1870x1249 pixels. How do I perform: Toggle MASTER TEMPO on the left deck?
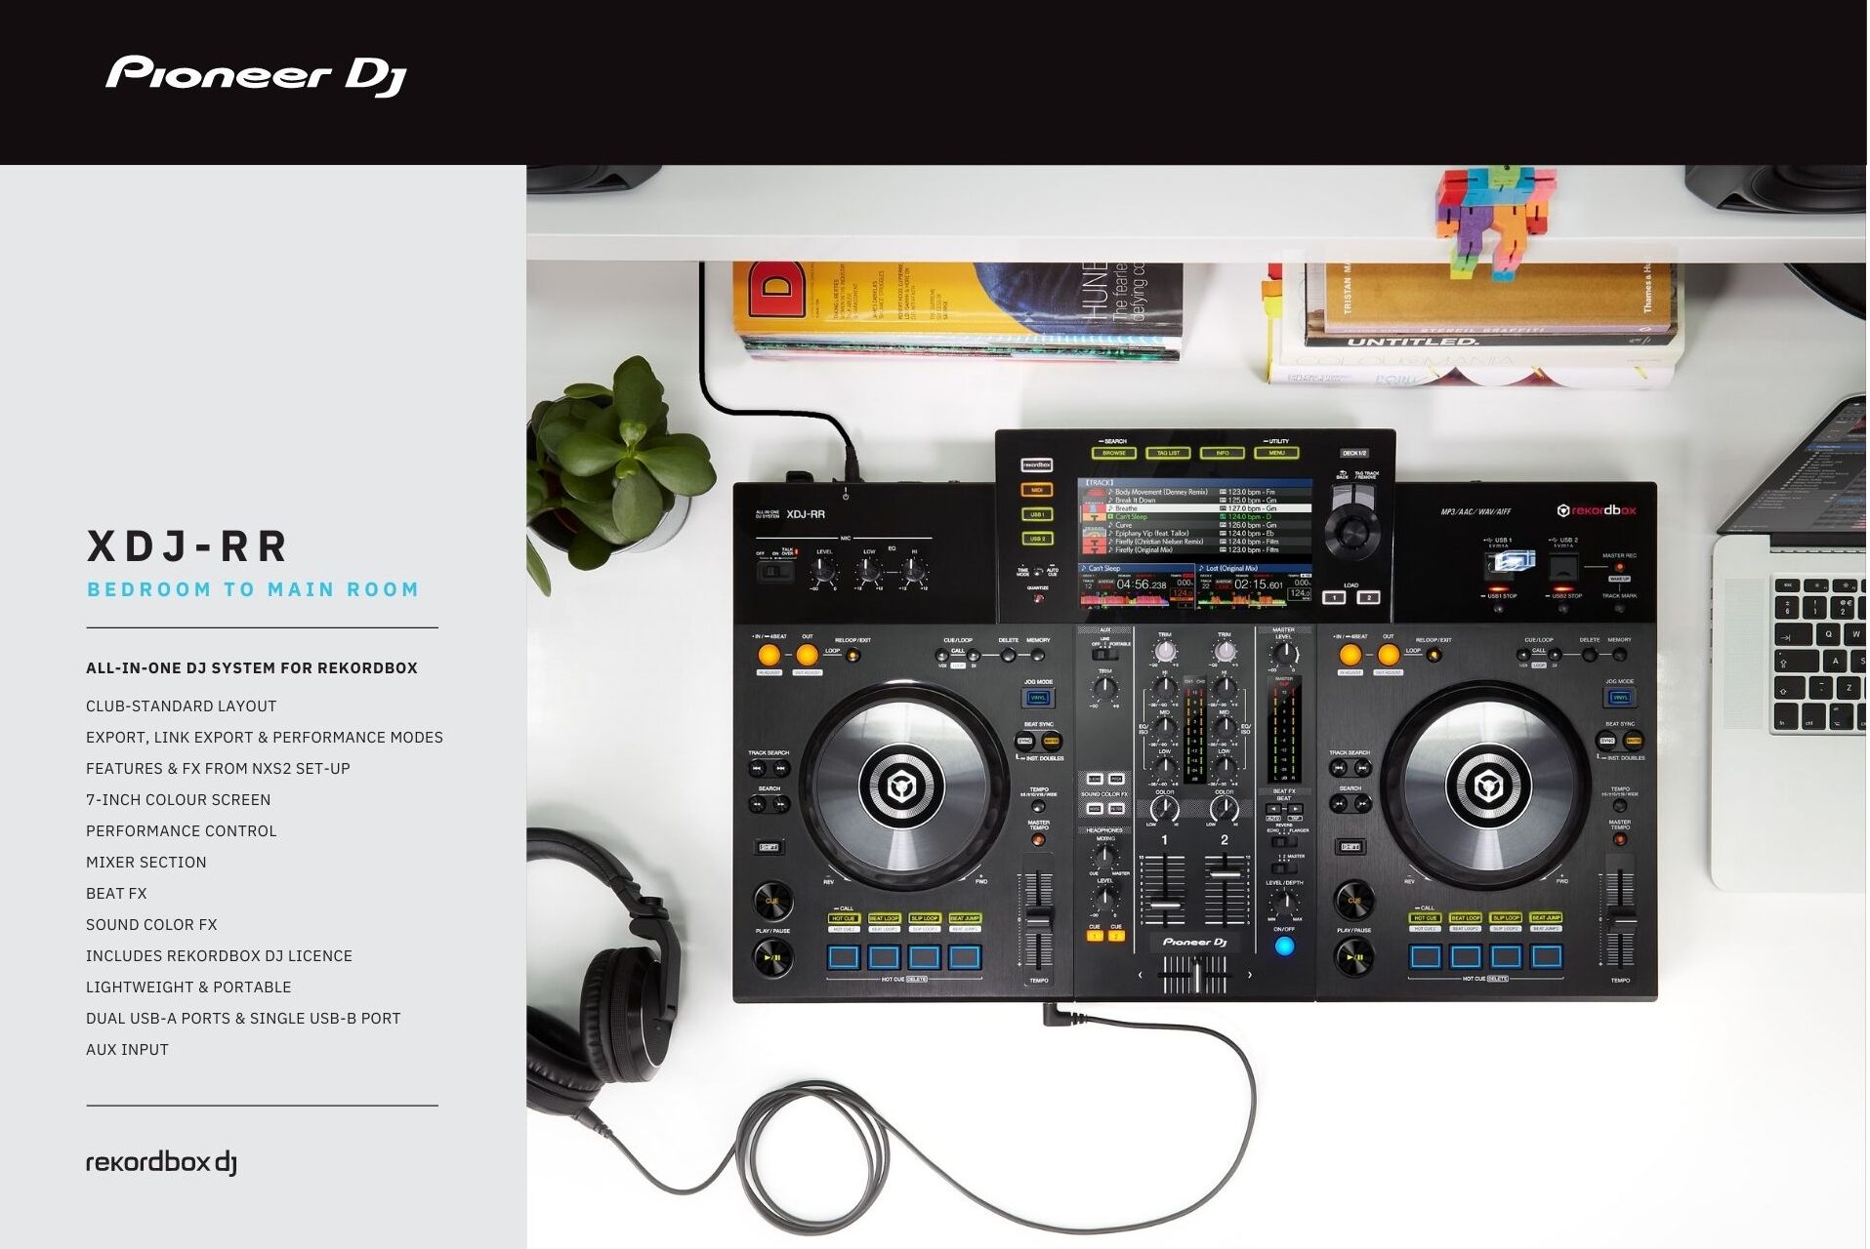point(1038,839)
